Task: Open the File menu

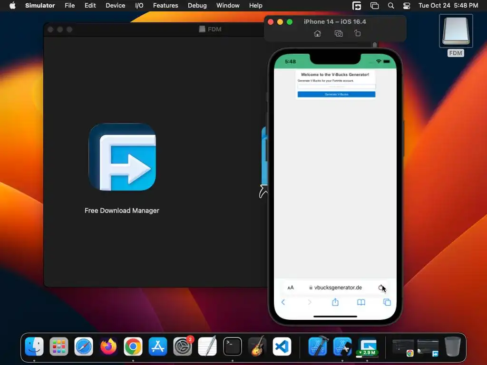Action: coord(69,6)
